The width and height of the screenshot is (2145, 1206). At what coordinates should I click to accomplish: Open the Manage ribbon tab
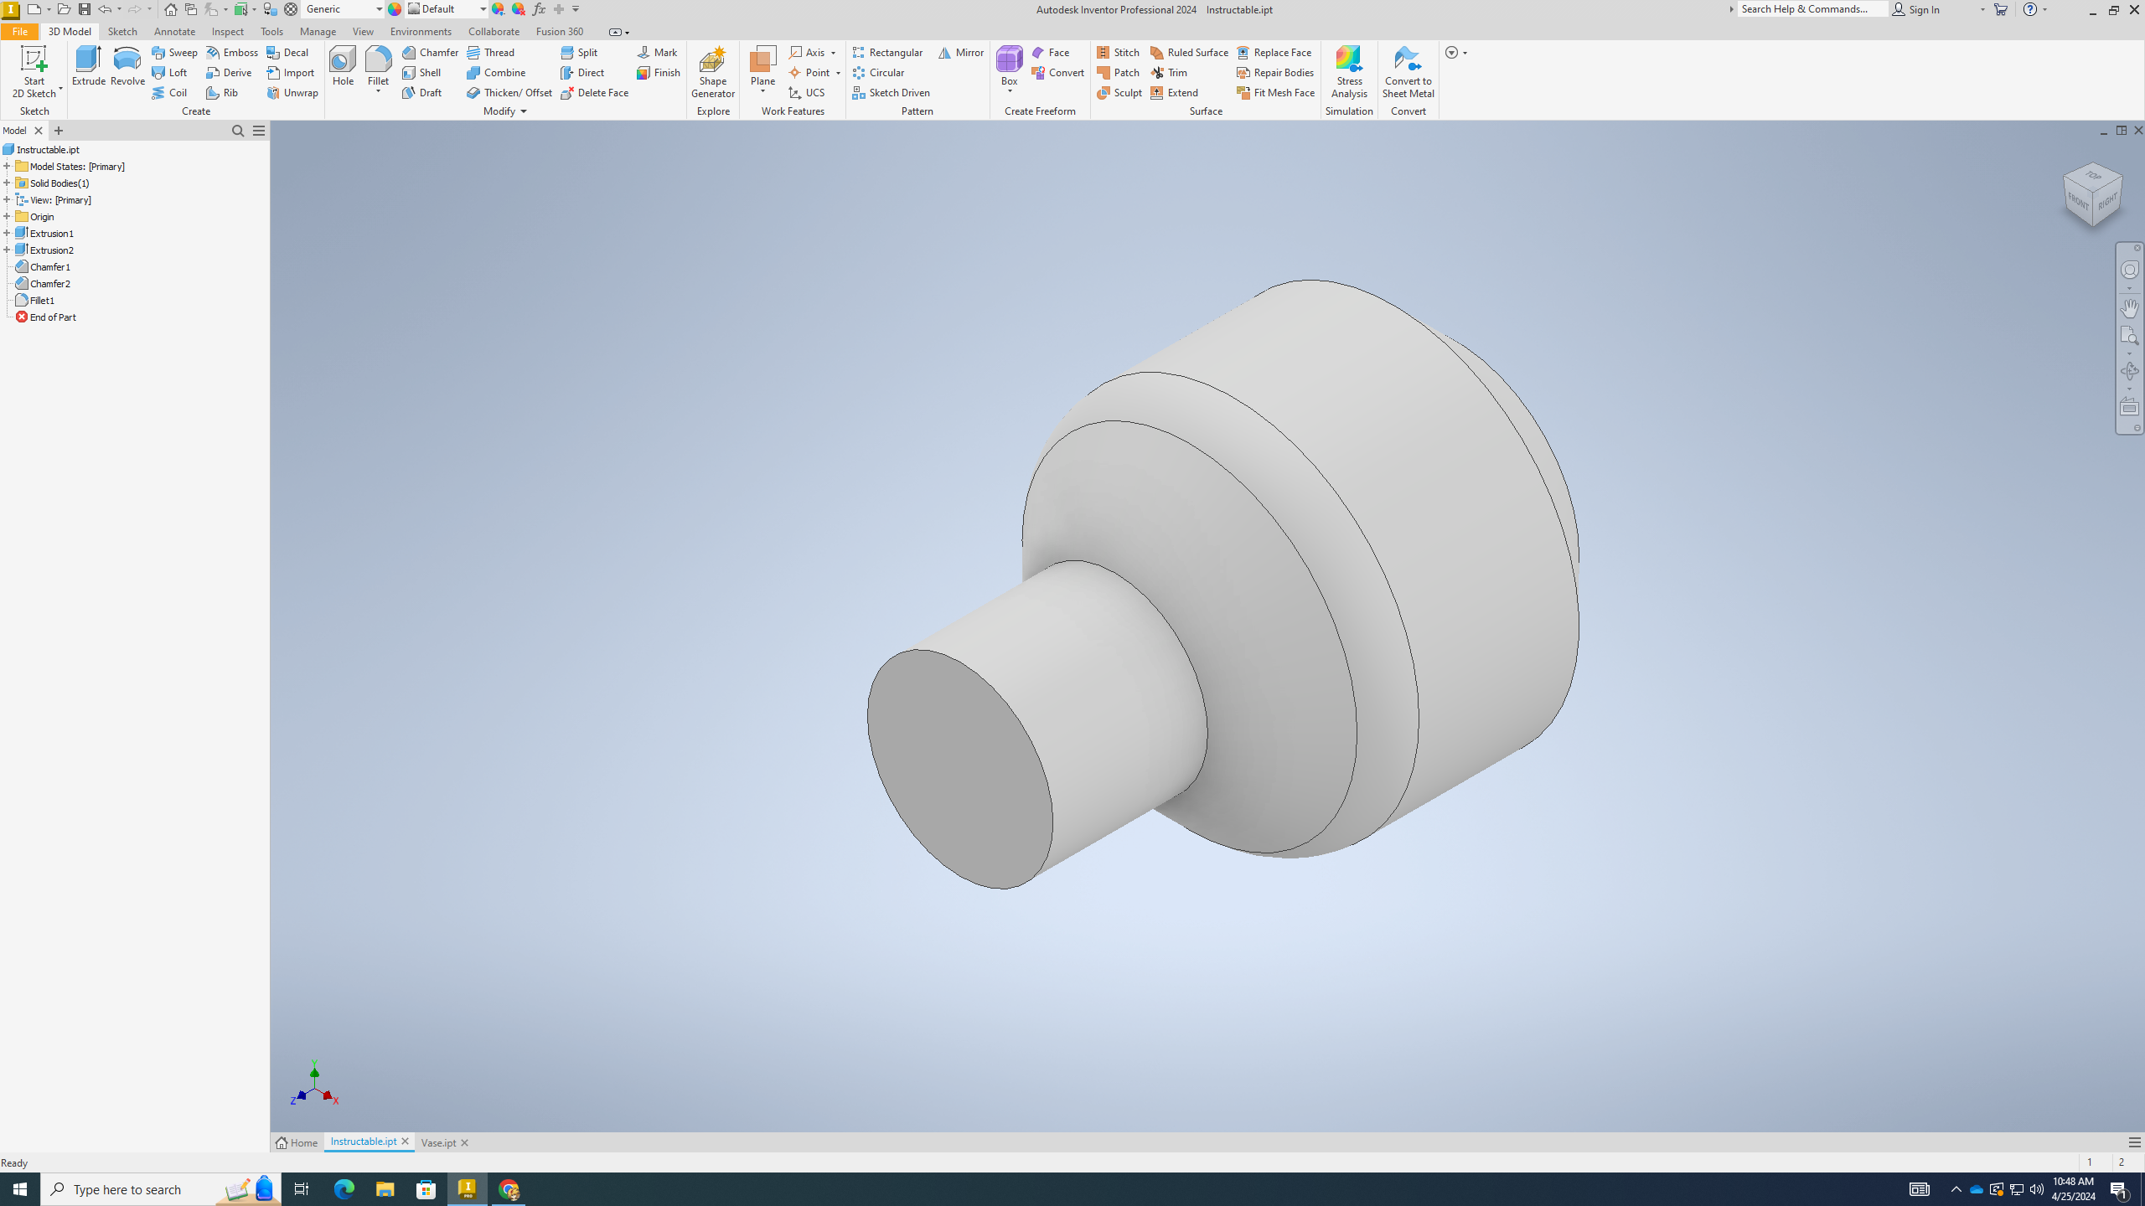(318, 31)
